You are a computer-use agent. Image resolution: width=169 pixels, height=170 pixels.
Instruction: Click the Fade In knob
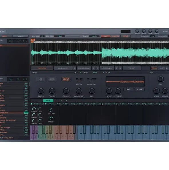(x=41, y=91)
